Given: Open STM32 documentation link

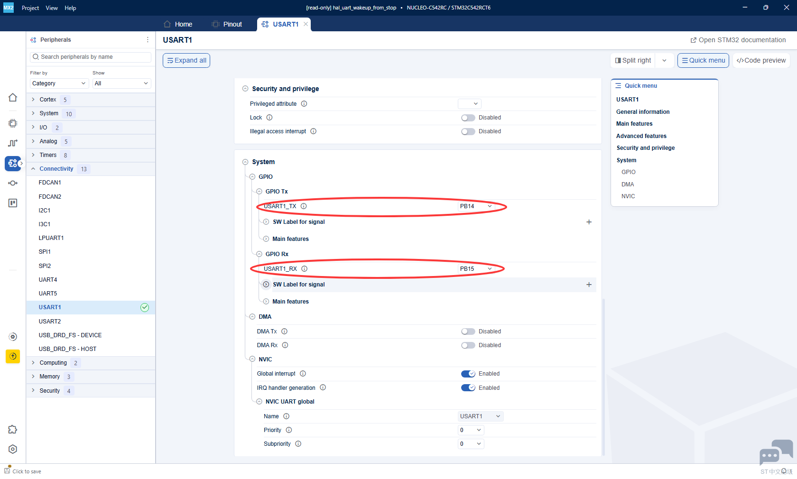Looking at the screenshot, I should click(738, 40).
